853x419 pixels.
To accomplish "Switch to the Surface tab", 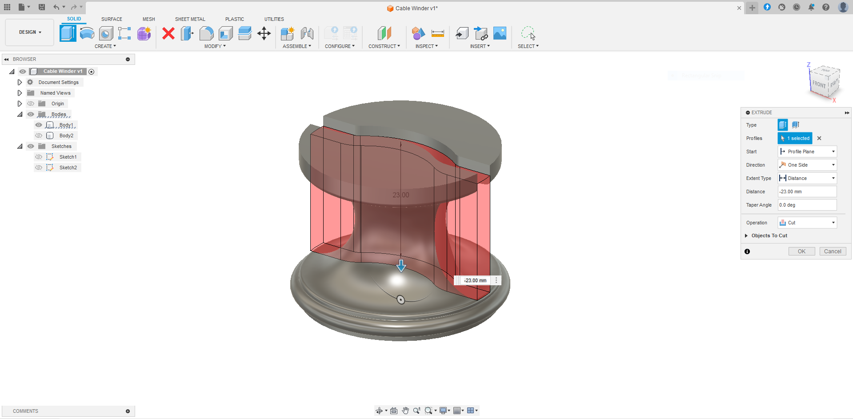I will [x=112, y=19].
